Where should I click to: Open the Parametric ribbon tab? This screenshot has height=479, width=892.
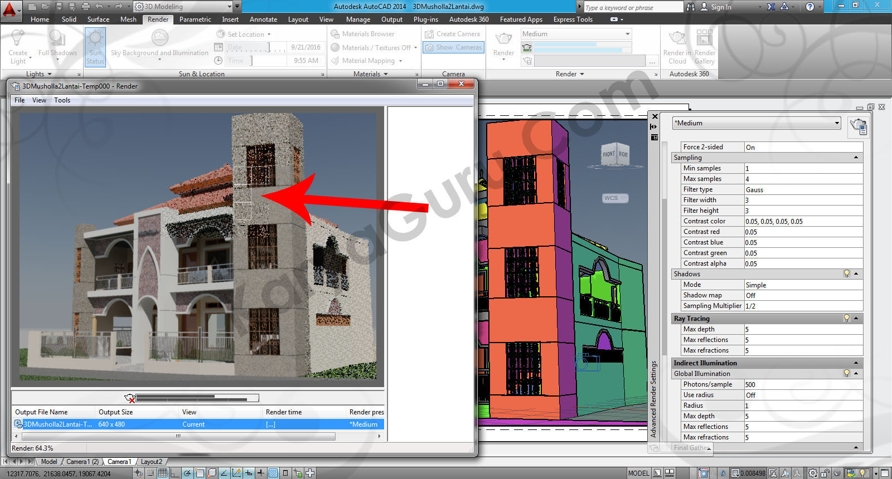tap(195, 19)
